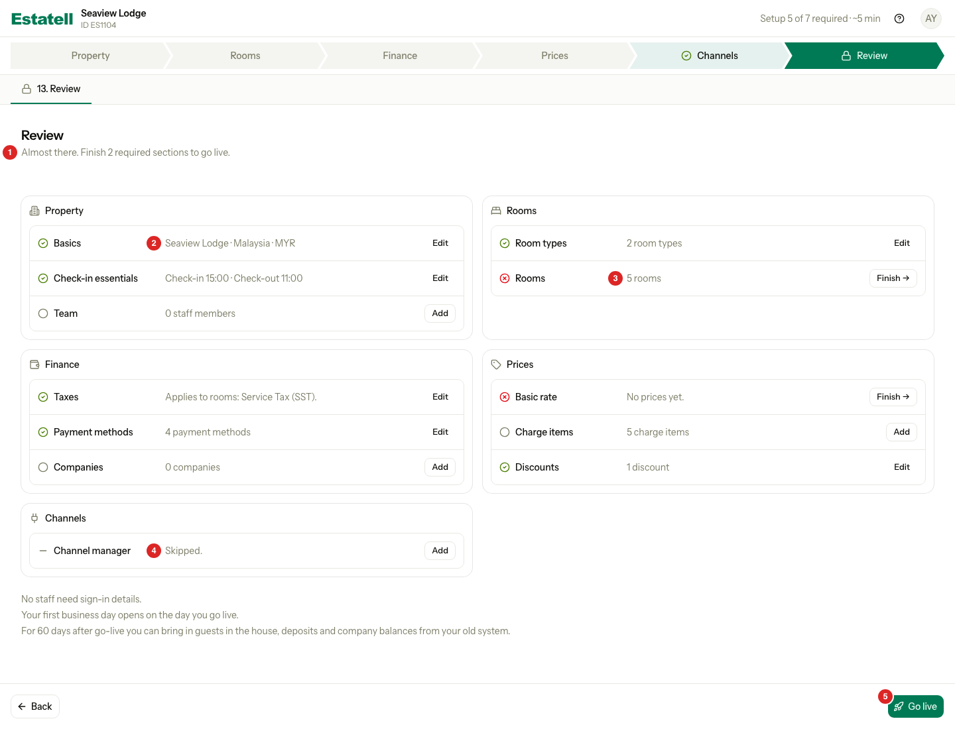
Task: Click the Back button
Action: (35, 706)
